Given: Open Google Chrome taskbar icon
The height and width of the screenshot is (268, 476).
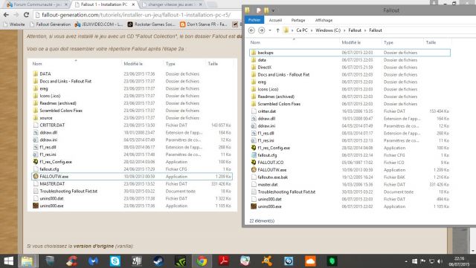Looking at the screenshot, I should 202,261.
